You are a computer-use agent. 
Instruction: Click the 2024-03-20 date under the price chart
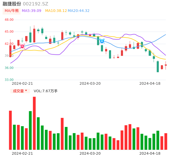(90, 83)
